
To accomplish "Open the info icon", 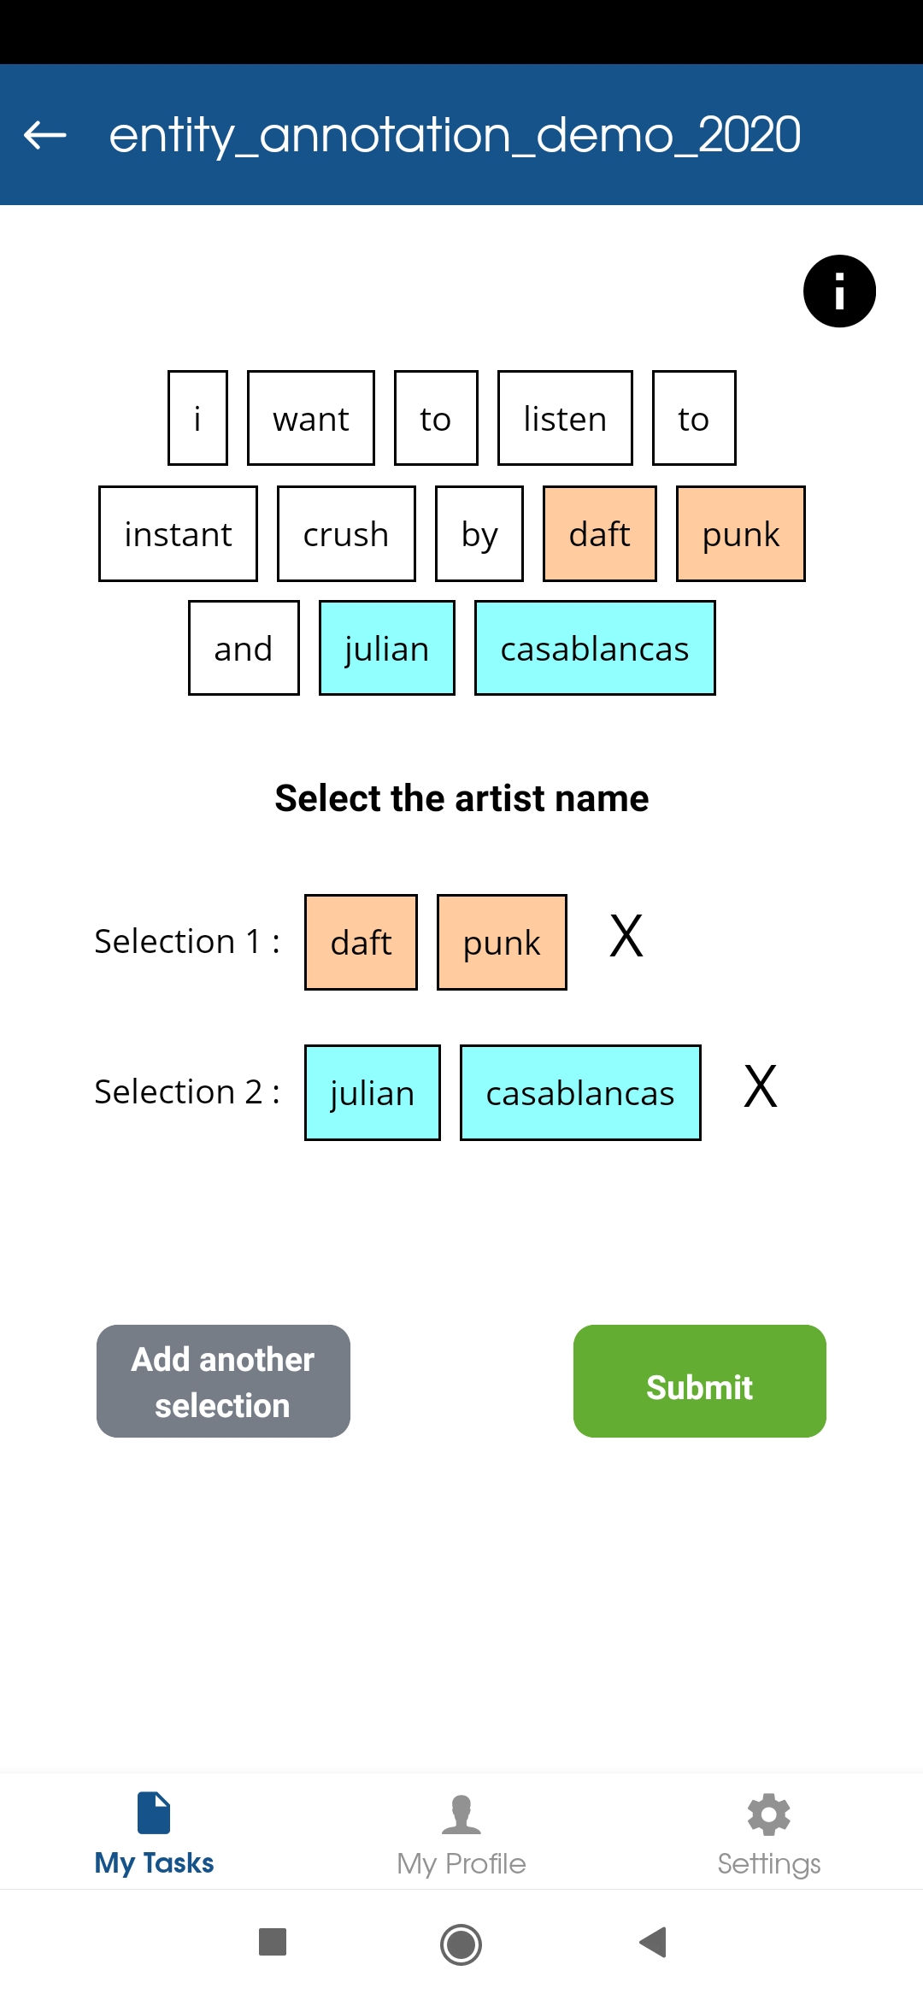I will click(839, 291).
